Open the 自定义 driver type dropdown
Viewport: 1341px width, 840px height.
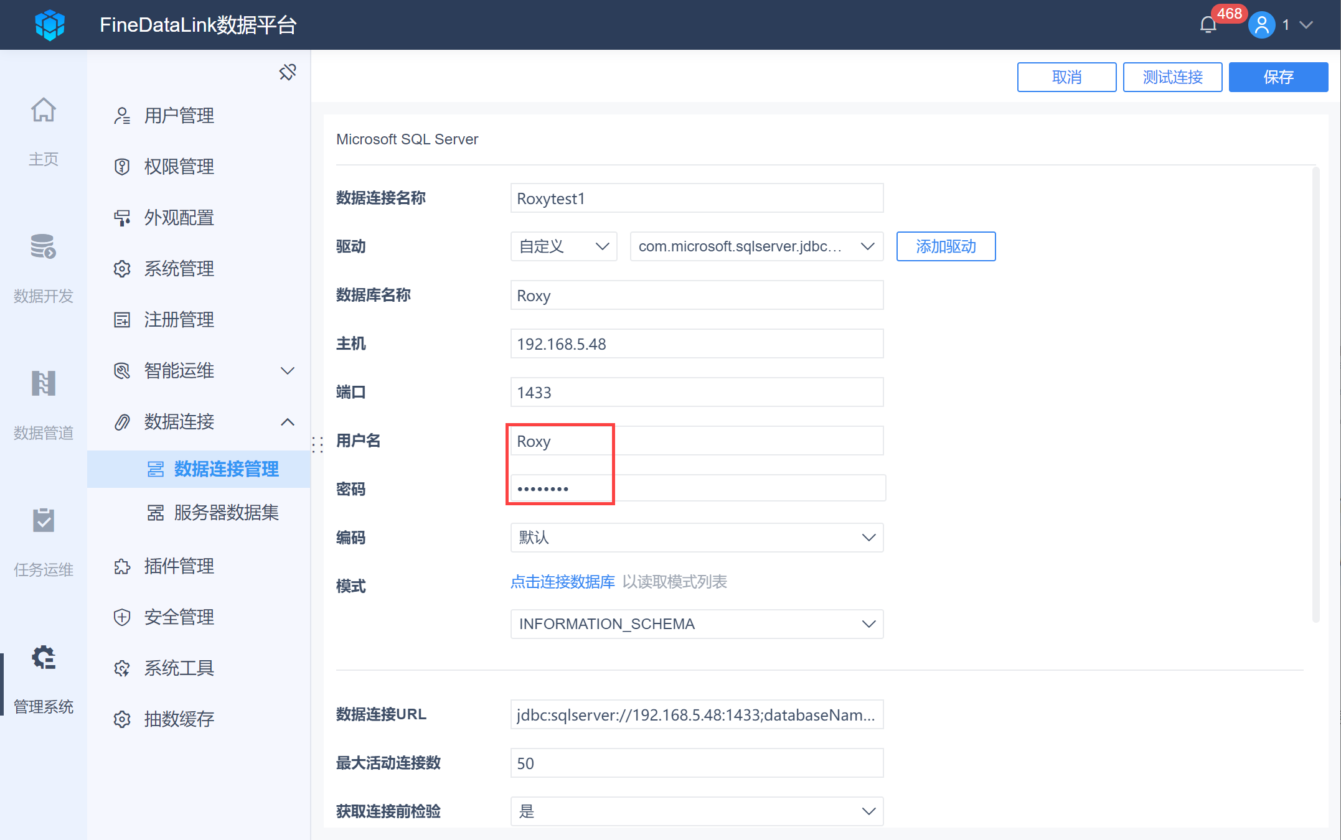(563, 246)
